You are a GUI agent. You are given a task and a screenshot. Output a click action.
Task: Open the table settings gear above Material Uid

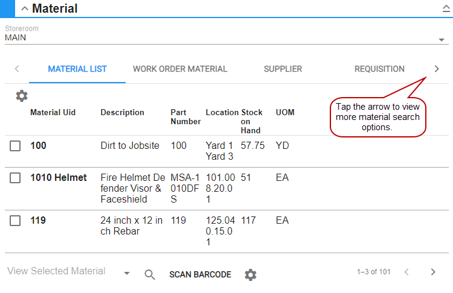22,96
